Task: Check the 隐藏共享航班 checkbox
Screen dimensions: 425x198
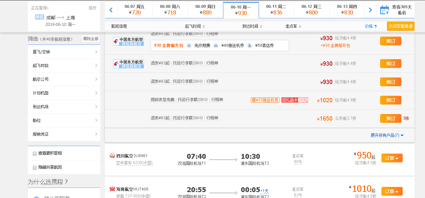Action: pyautogui.click(x=35, y=167)
